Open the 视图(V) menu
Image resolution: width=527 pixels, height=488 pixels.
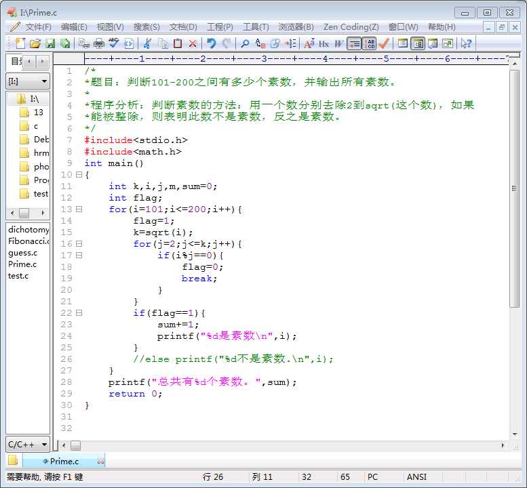pyautogui.click(x=111, y=27)
